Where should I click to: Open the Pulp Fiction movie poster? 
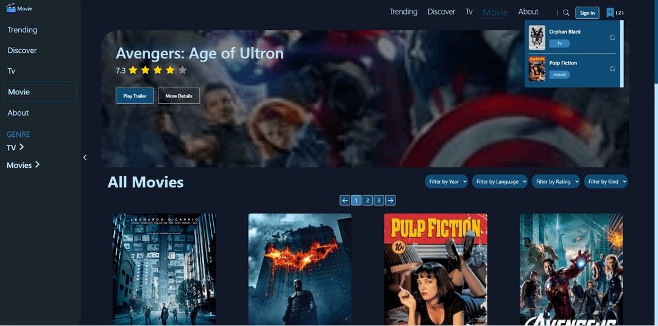[436, 269]
